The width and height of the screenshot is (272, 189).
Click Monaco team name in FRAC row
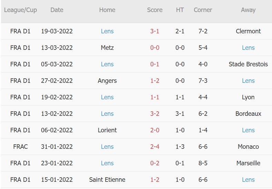(x=248, y=147)
